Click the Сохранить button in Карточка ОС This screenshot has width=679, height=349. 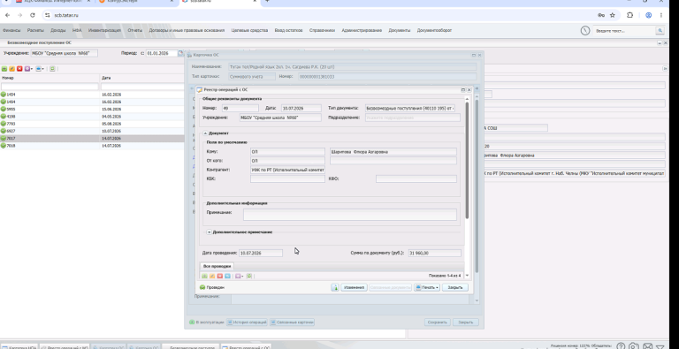(438, 322)
